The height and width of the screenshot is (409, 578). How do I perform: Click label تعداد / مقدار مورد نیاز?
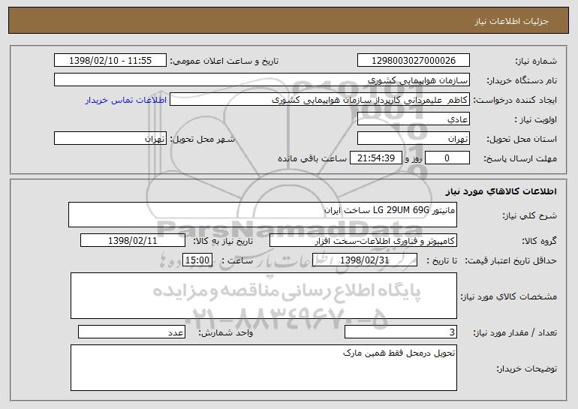tap(515, 332)
